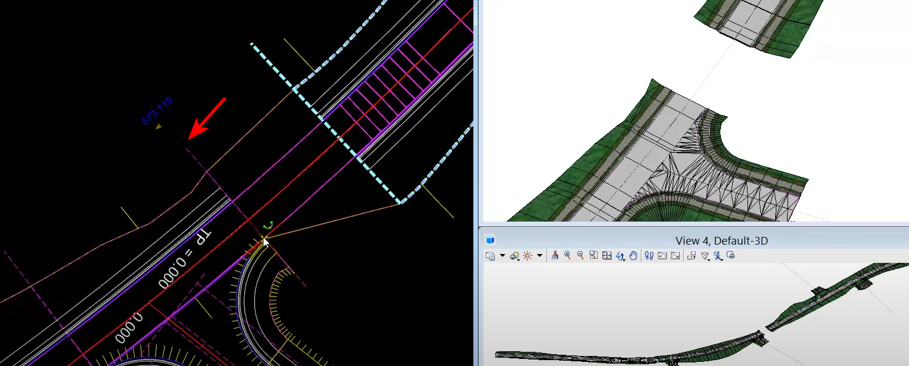Fit the view contents
Viewport: 909px width, 366px height.
(x=607, y=256)
